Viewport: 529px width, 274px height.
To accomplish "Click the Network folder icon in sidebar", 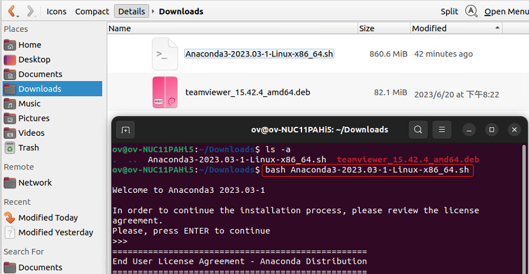I will tap(10, 183).
